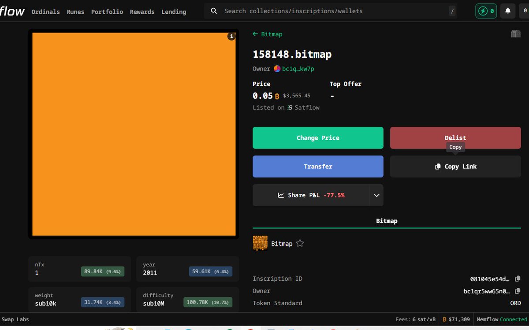Click the notification bell icon
This screenshot has width=529, height=330.
click(x=507, y=11)
